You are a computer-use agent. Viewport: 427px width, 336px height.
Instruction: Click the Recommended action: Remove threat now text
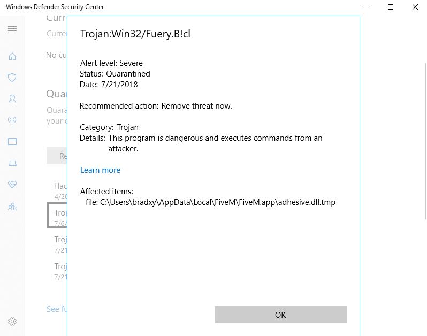point(156,105)
